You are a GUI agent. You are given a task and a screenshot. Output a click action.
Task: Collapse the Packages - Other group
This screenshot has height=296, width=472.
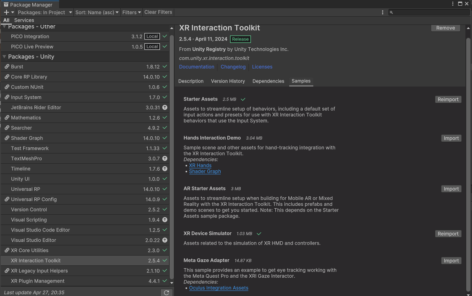pyautogui.click(x=4, y=27)
